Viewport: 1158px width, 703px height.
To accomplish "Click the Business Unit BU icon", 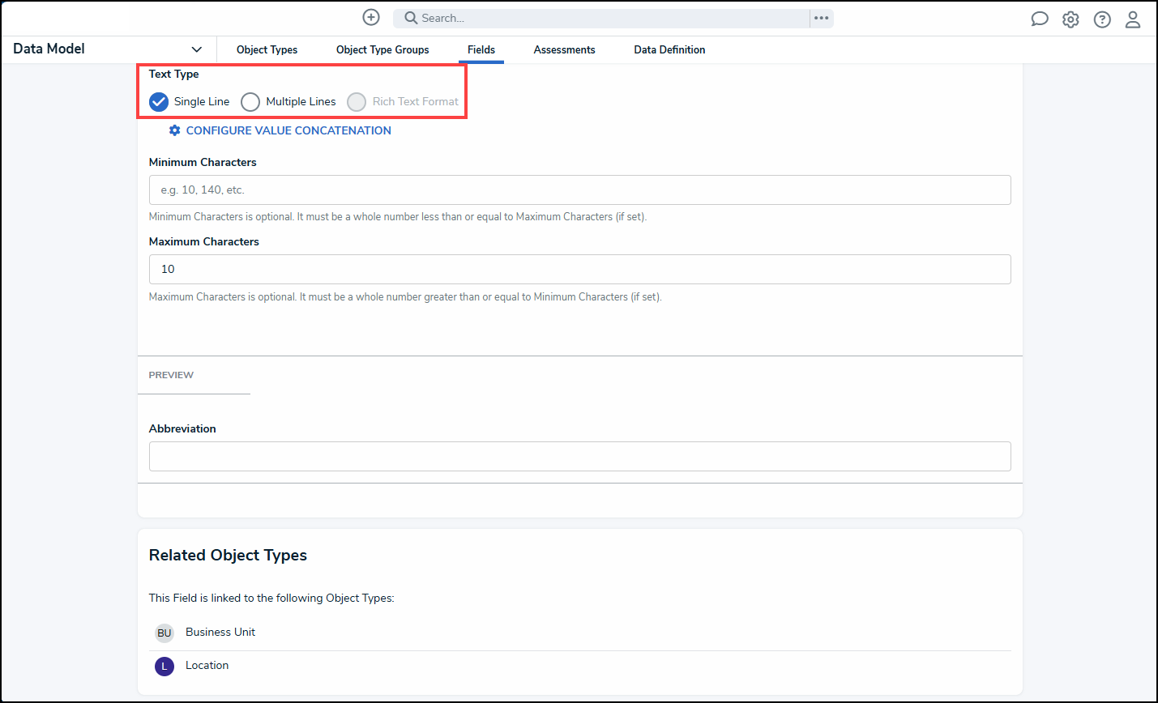I will (165, 633).
